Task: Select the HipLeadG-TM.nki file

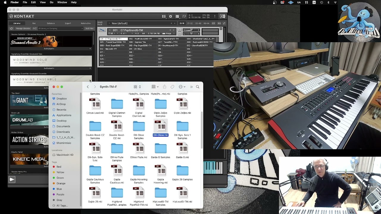Action: [182, 193]
